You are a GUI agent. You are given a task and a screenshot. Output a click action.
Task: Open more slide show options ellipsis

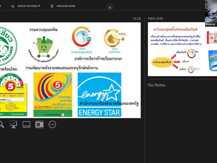[x=52, y=124]
